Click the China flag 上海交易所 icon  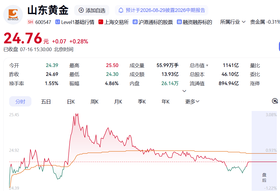[101, 22]
